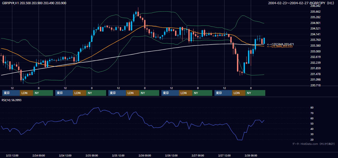Click the RSI(14) 56.3993 indicator label
The height and width of the screenshot is (158, 338).
[x=11, y=100]
